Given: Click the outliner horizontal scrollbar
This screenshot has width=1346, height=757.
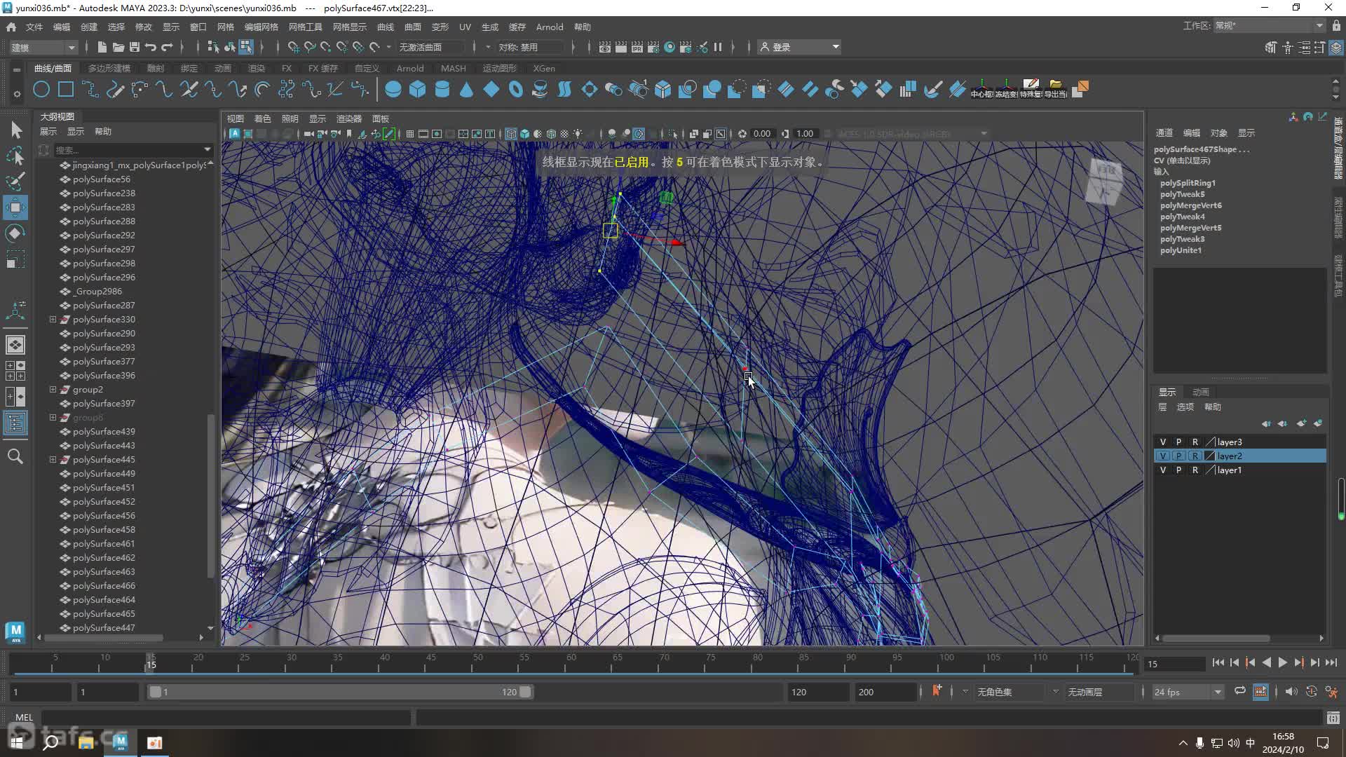Looking at the screenshot, I should (x=104, y=638).
